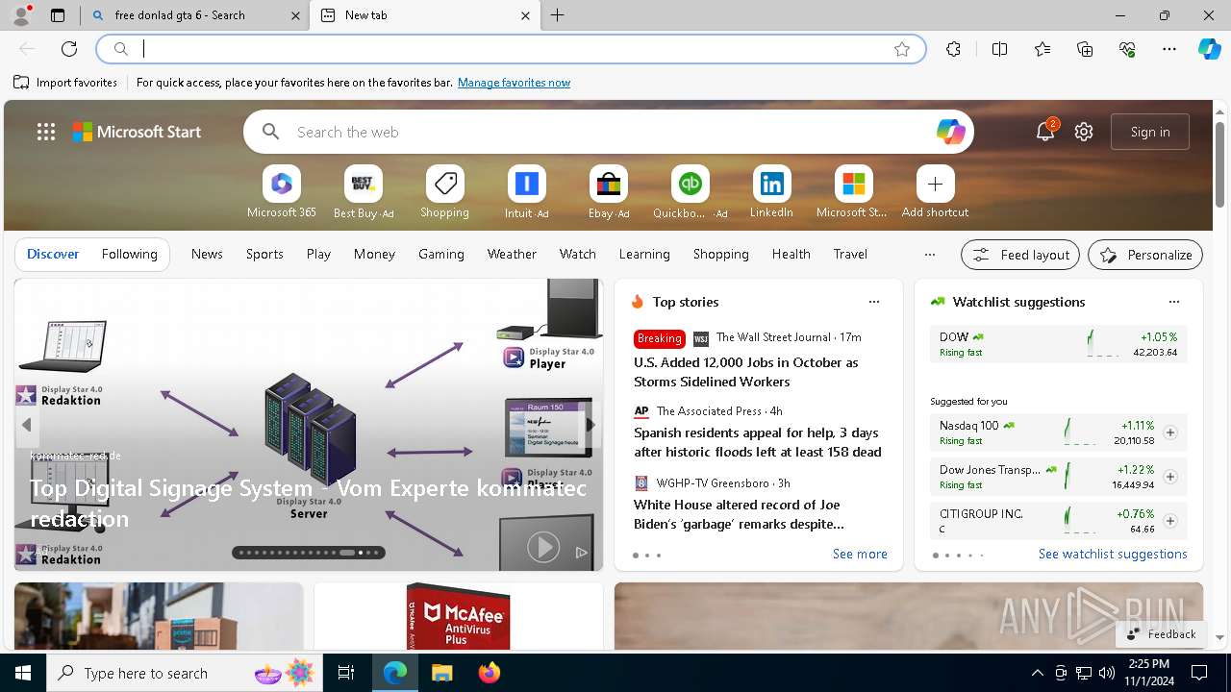Open the Travel category
The height and width of the screenshot is (692, 1231).
(850, 255)
